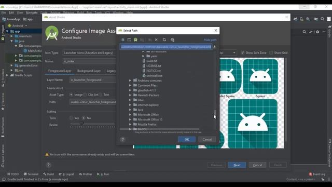Expand Microsoft Office folder
This screenshot has width=332, height=187.
tap(130, 115)
